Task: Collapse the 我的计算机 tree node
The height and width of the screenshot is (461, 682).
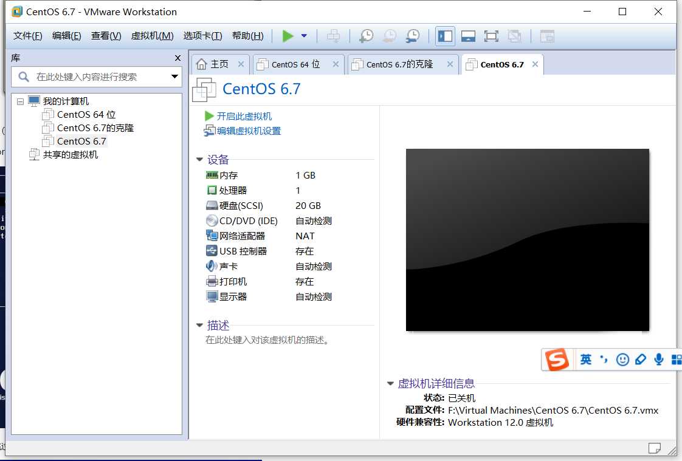Action: [x=20, y=101]
